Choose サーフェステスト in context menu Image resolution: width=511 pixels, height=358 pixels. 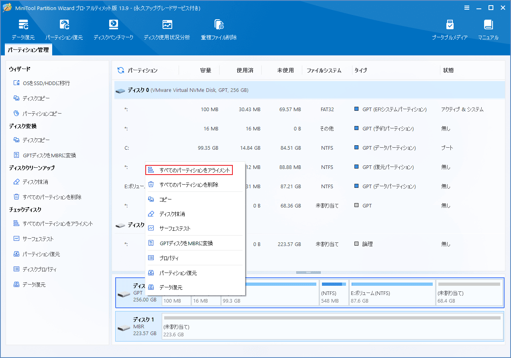click(x=195, y=228)
